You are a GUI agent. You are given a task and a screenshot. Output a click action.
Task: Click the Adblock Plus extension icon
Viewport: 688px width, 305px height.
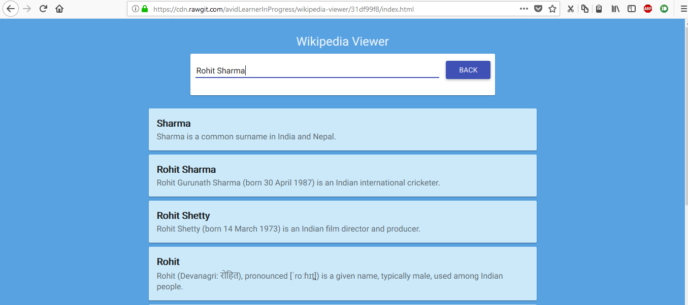647,9
